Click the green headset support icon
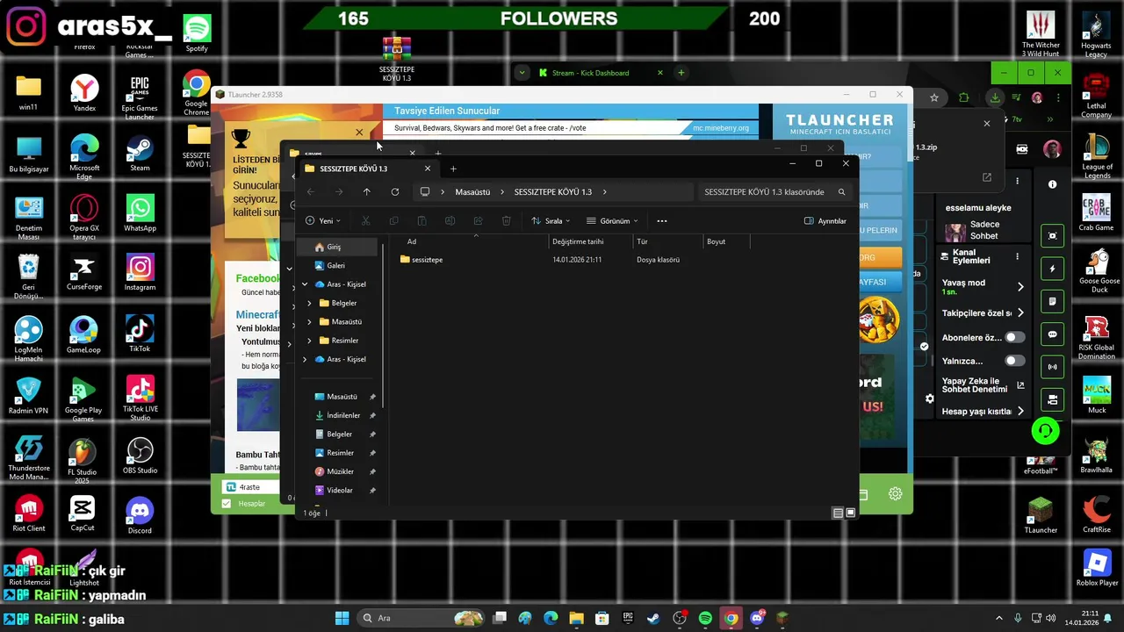 1045,431
